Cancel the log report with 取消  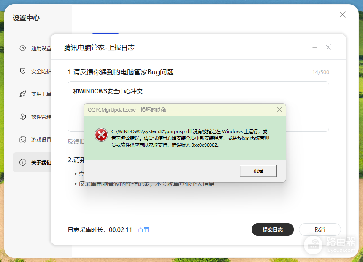click(x=320, y=229)
